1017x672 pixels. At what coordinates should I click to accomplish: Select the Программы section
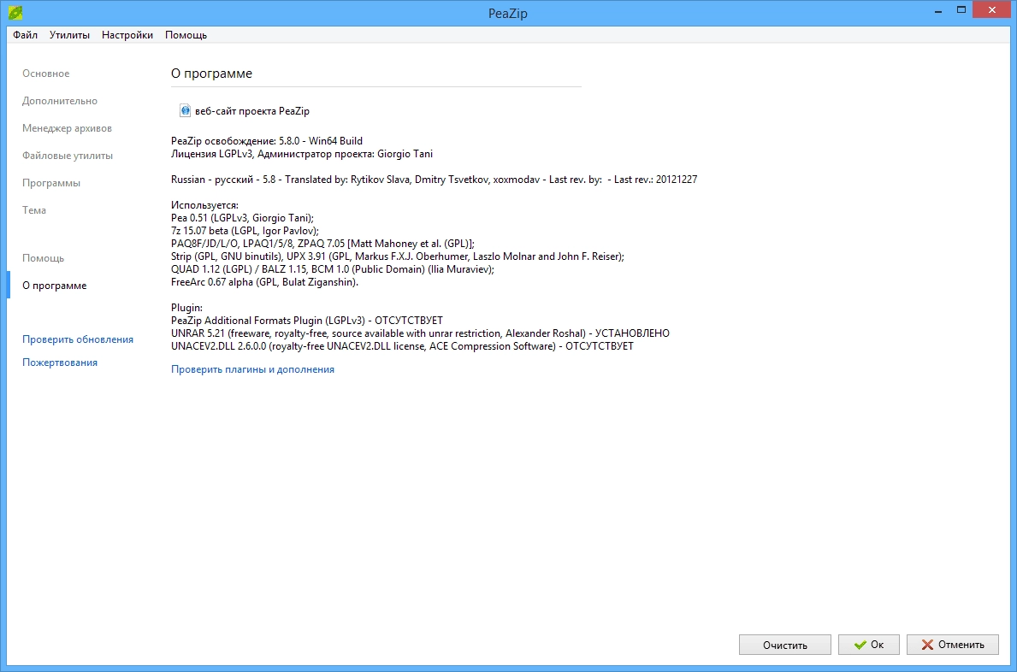tap(51, 183)
